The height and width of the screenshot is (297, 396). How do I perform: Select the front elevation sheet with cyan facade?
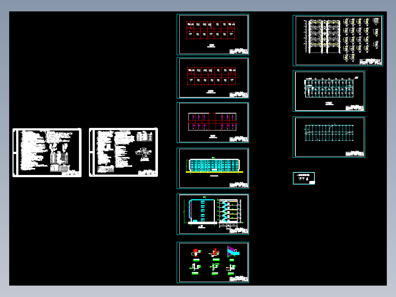point(213,168)
